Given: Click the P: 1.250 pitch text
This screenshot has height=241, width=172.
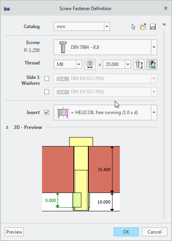Looking at the screenshot, I should point(32,50).
